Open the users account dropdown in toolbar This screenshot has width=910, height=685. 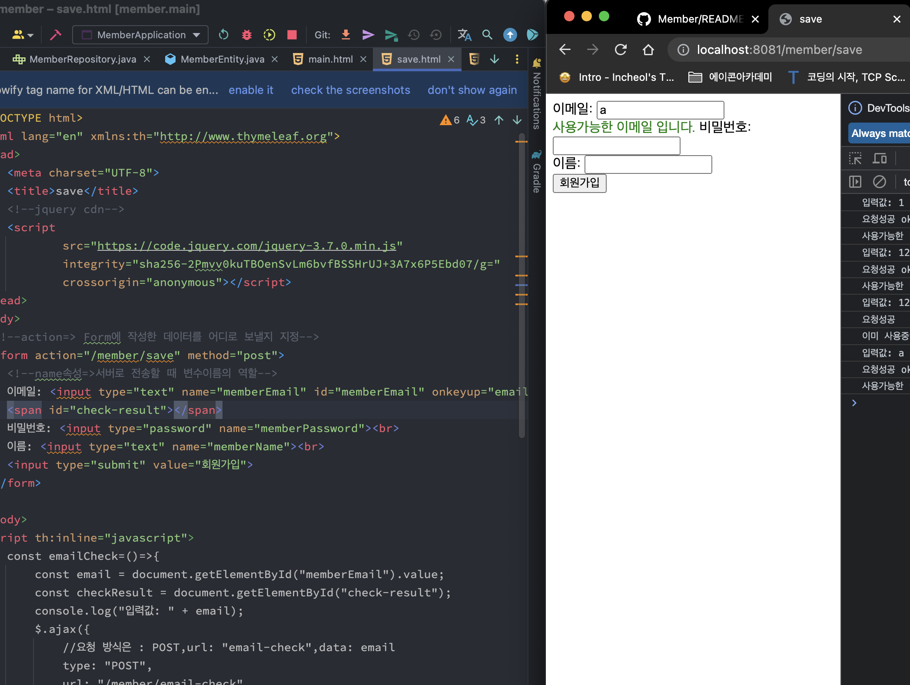tap(23, 35)
